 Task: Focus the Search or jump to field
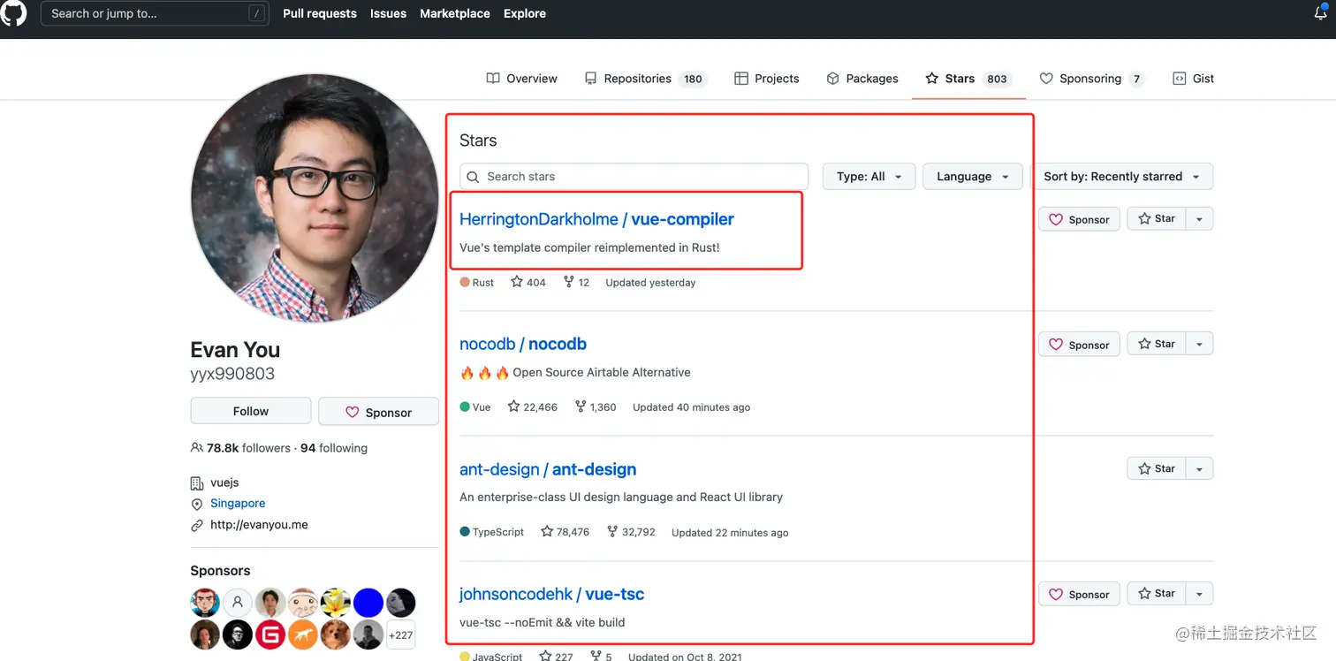click(x=155, y=13)
